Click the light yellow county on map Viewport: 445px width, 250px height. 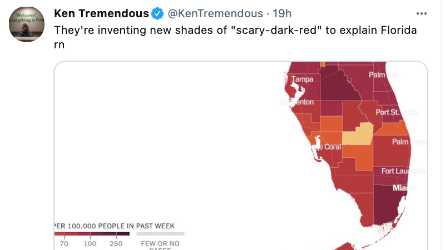(358, 134)
